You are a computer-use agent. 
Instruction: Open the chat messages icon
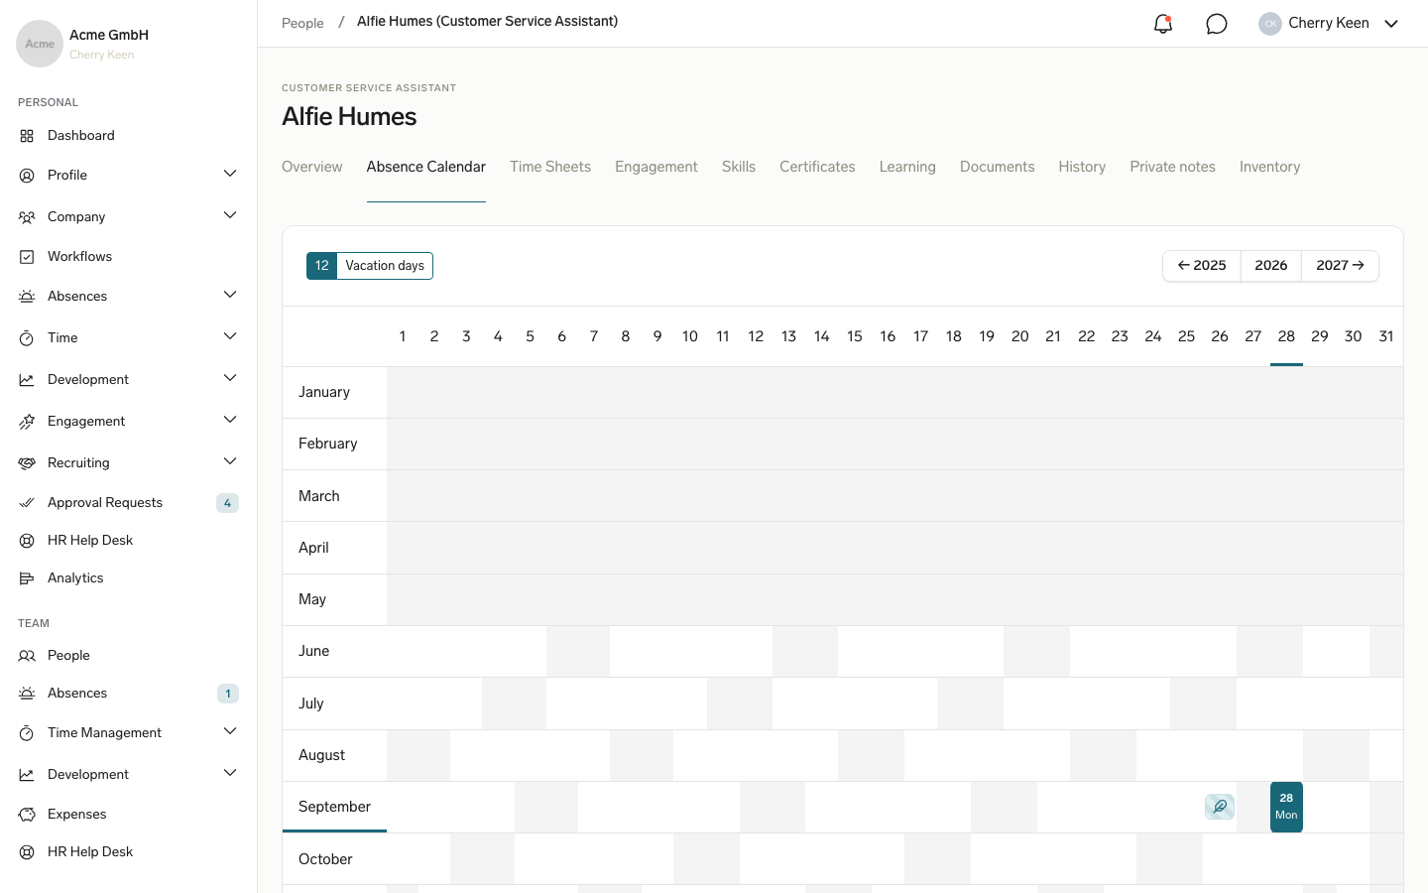(x=1217, y=24)
